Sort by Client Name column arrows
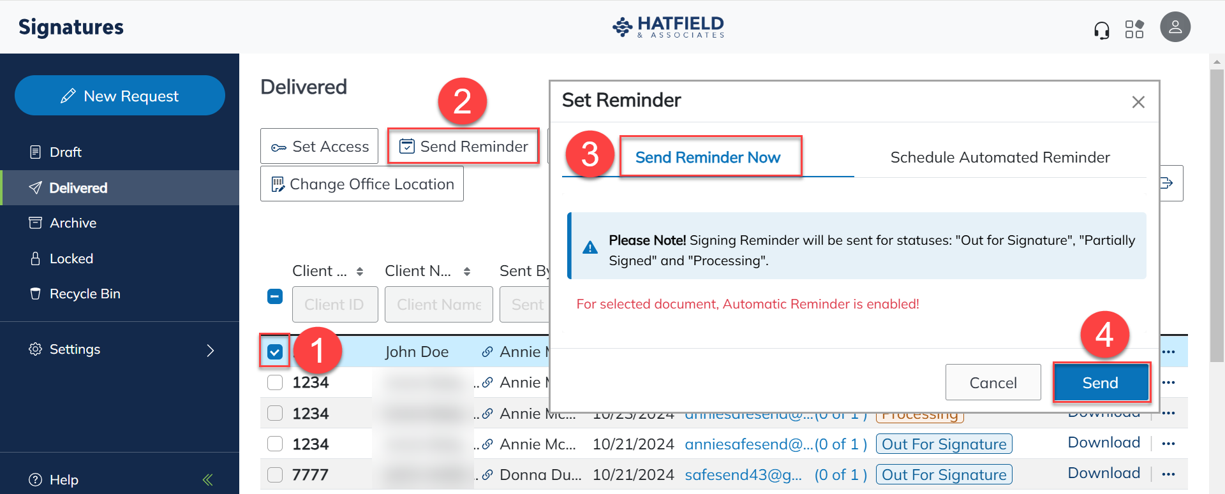This screenshot has width=1225, height=494. (467, 272)
